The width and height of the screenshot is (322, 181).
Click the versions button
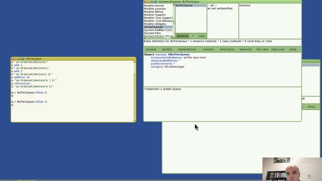[x=208, y=49]
